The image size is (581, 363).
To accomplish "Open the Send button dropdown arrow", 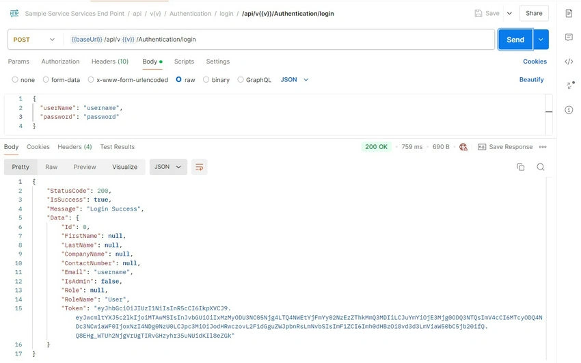I will (x=541, y=40).
